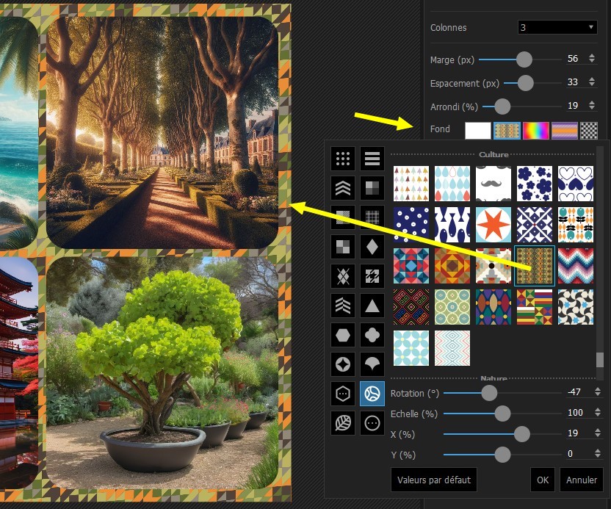Pick the black-white pinwheel pattern thumbnail
This screenshot has height=509, width=611.
pos(576,307)
